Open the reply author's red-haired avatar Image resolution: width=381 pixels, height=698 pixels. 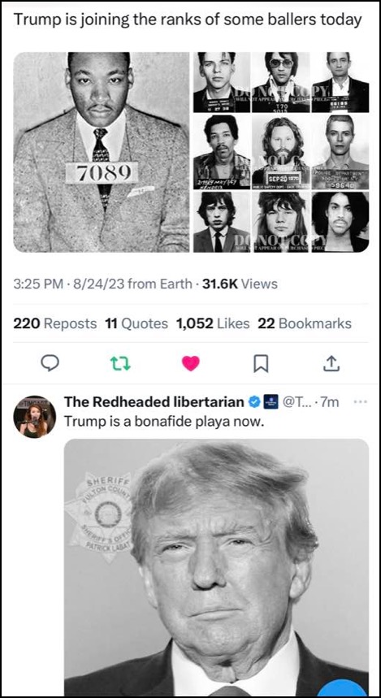click(x=35, y=417)
